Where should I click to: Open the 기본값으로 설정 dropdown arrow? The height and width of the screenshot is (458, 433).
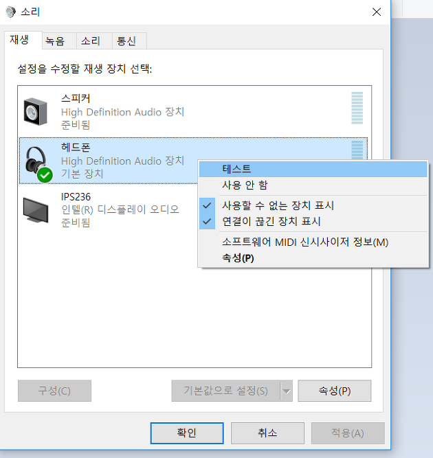tap(287, 391)
